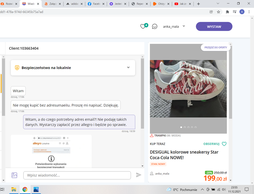Open the Coca-Cola sneaker product photo

click(x=188, y=89)
